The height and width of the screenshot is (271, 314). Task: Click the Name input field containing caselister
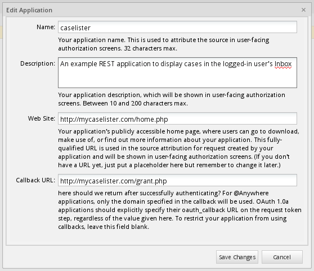[177, 27]
